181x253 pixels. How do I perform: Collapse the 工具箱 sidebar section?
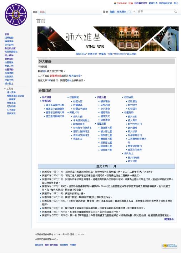coord(5,89)
